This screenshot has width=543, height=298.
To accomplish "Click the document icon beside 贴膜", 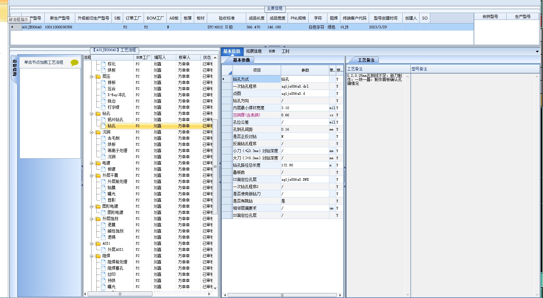I will point(103,188).
